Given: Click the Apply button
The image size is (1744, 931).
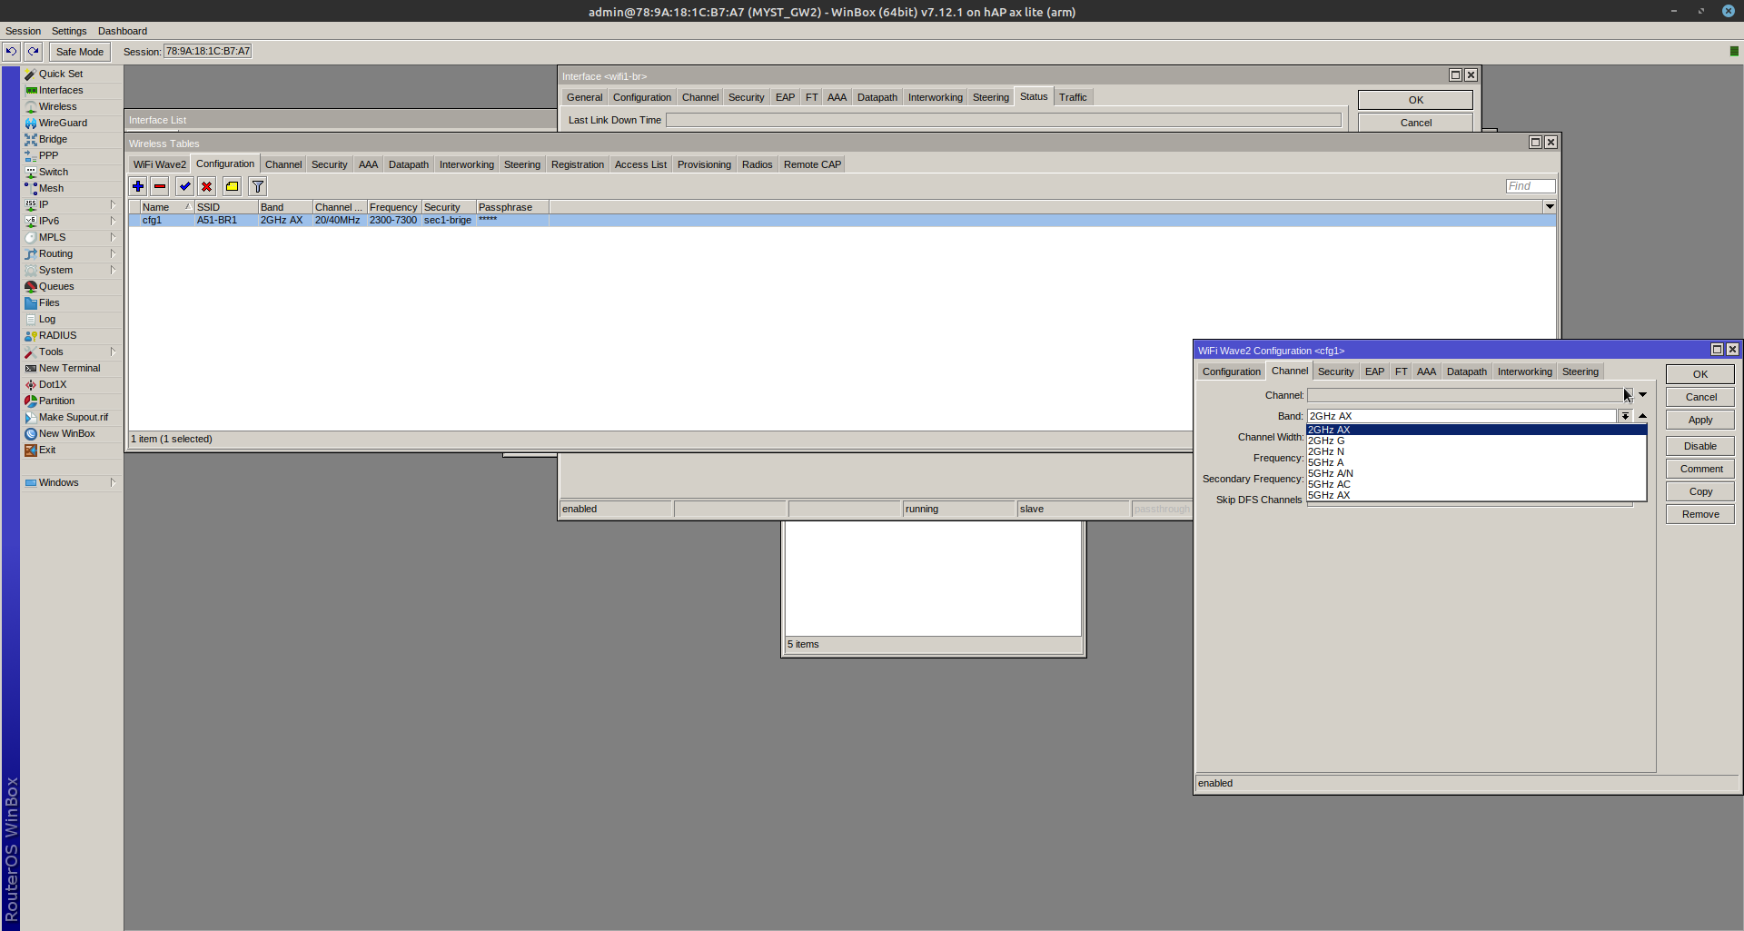Looking at the screenshot, I should 1699,419.
